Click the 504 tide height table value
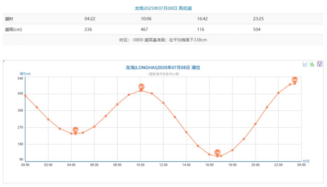Image resolution: width=327 pixels, height=187 pixels. pyautogui.click(x=257, y=29)
